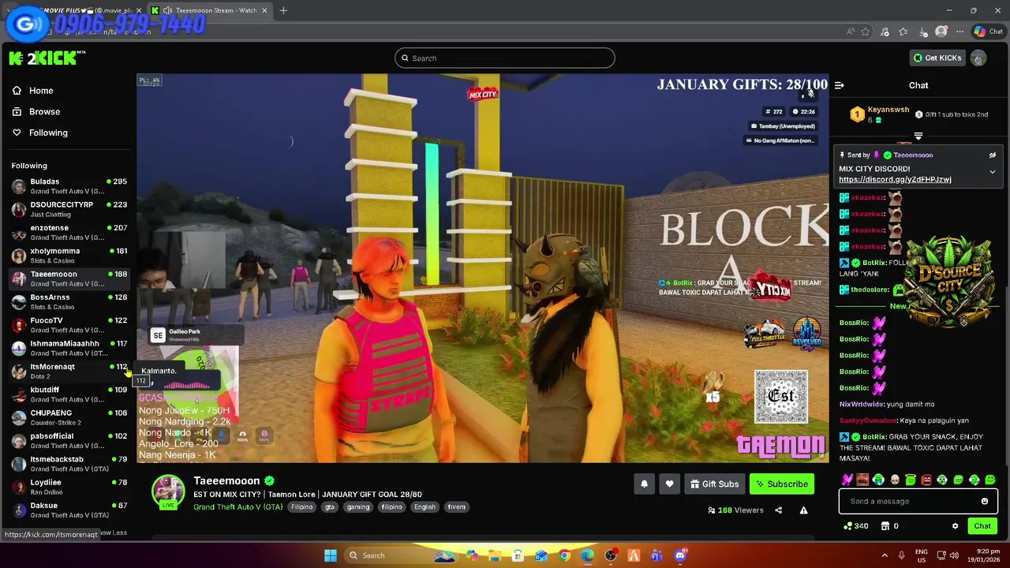Click the Filipino tag after GTA category

pyautogui.click(x=301, y=507)
